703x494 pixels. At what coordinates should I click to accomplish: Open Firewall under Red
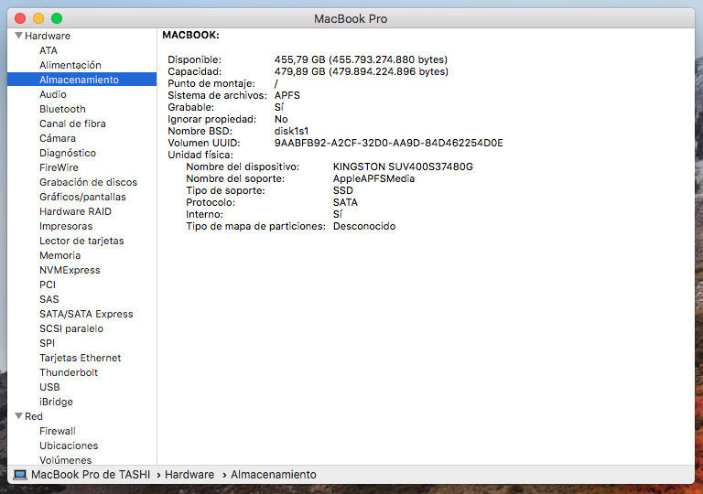(58, 431)
